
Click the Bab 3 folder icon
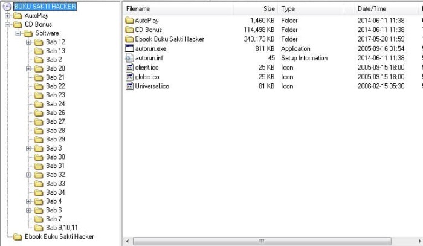tap(39, 148)
